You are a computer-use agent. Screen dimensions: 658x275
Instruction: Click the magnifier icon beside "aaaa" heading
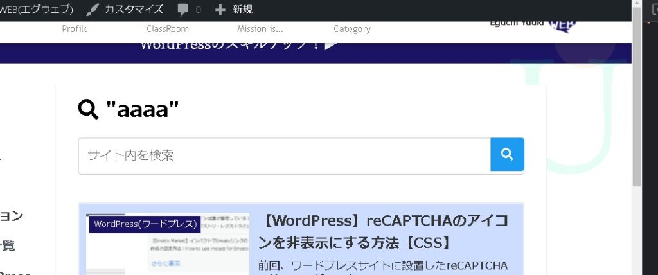(x=89, y=110)
